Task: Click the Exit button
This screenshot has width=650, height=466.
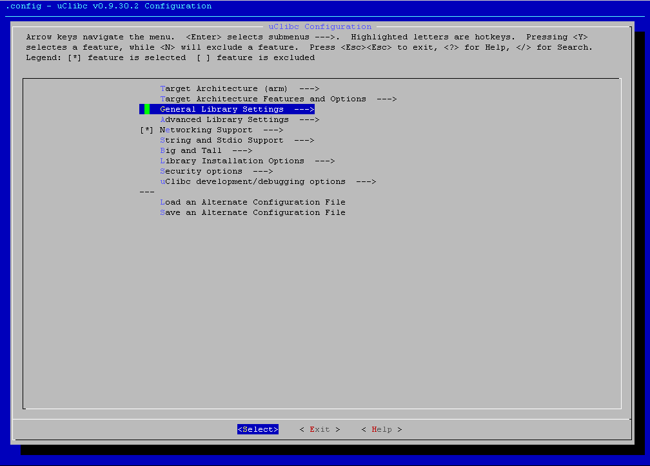Action: coord(320,429)
